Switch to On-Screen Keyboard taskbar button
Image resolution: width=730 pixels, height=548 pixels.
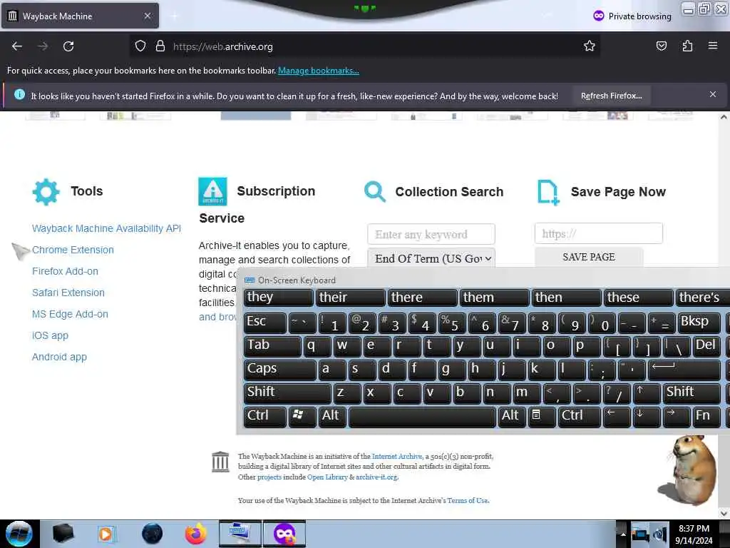click(240, 534)
